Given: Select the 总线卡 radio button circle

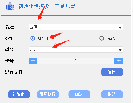Looking at the screenshot, I should coord(102,38).
